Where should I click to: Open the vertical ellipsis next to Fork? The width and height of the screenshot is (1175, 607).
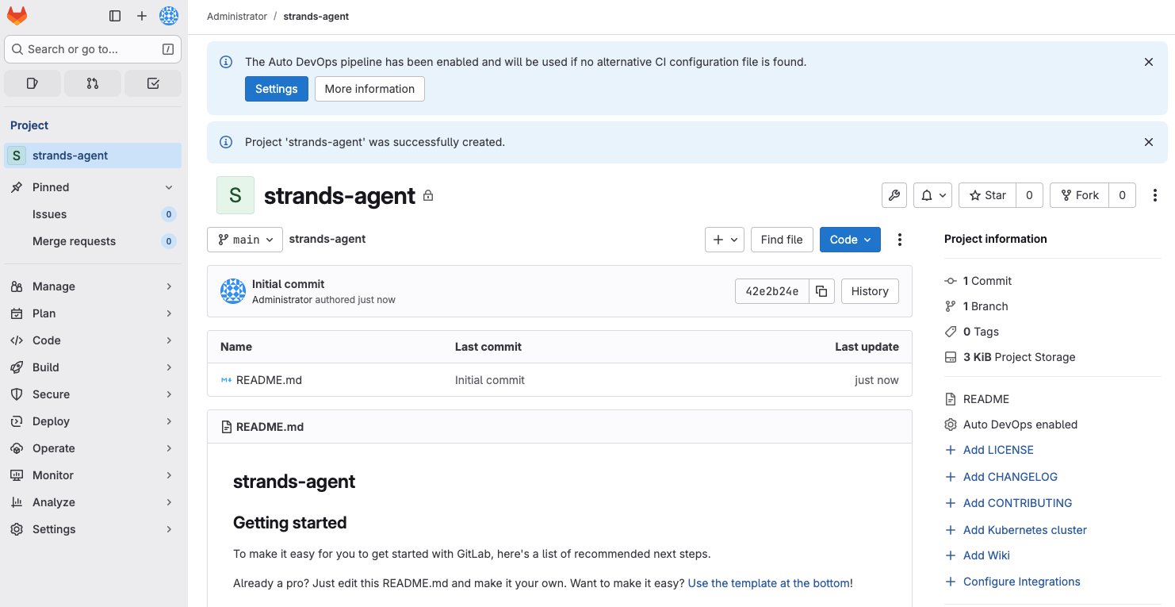tap(1154, 194)
